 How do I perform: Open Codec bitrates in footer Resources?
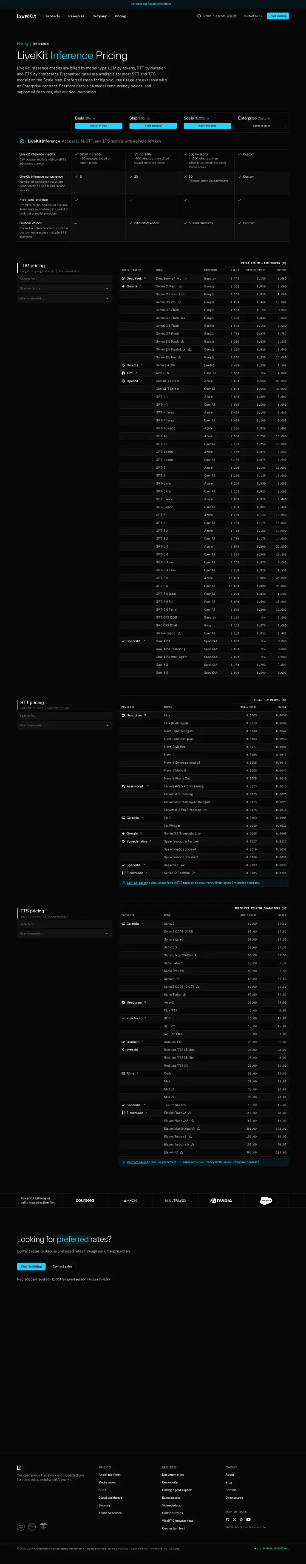click(x=173, y=1513)
